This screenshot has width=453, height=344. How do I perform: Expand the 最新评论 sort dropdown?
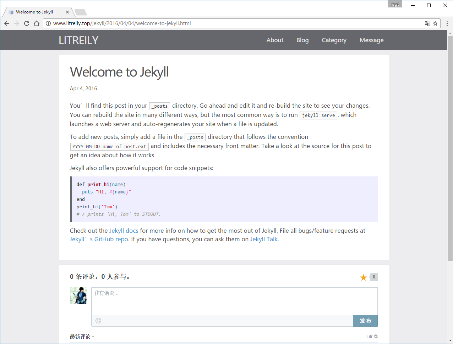(82, 337)
